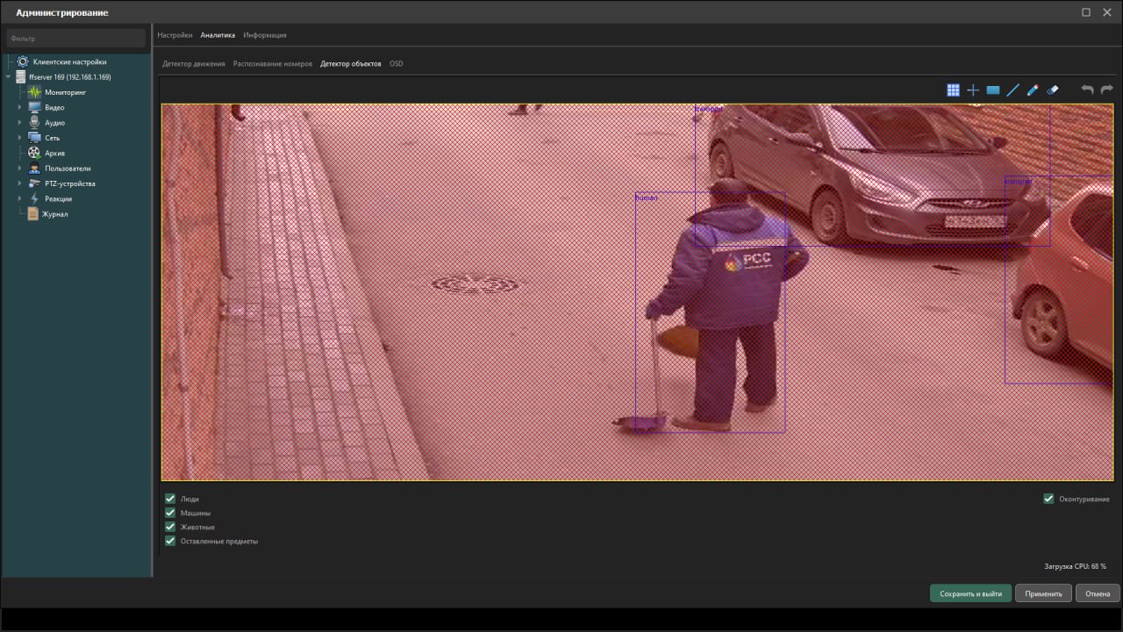Choose the rectangle zone tool
This screenshot has height=632, width=1123.
[x=993, y=90]
